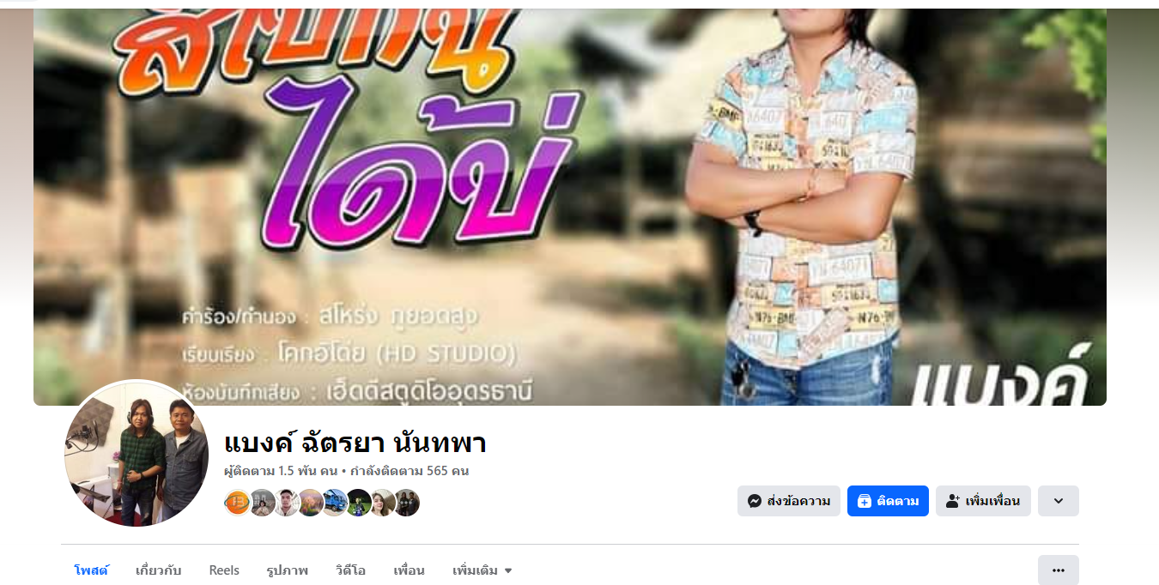Switch to the เกี่ยวกับ tab
This screenshot has height=585, width=1159.
[x=159, y=570]
